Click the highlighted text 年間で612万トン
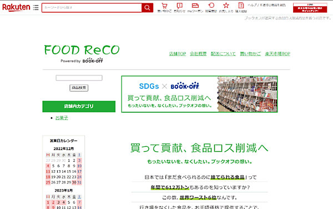Image resolution: width=333 pixels, height=209 pixels. [x=170, y=187]
